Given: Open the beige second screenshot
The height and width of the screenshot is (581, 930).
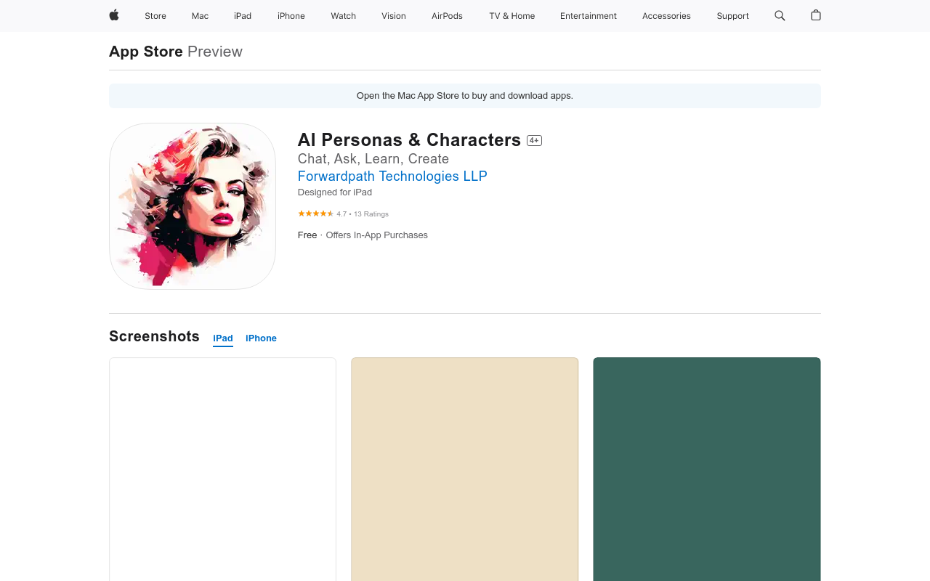Looking at the screenshot, I should (465, 469).
